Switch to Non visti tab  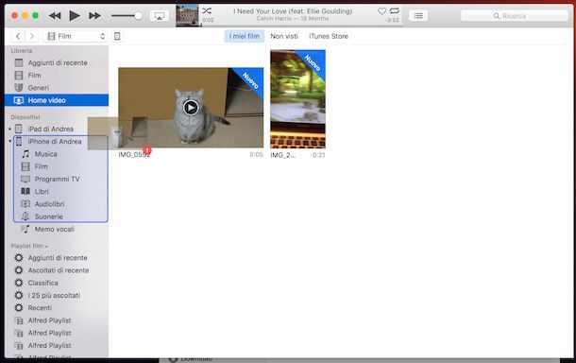284,36
